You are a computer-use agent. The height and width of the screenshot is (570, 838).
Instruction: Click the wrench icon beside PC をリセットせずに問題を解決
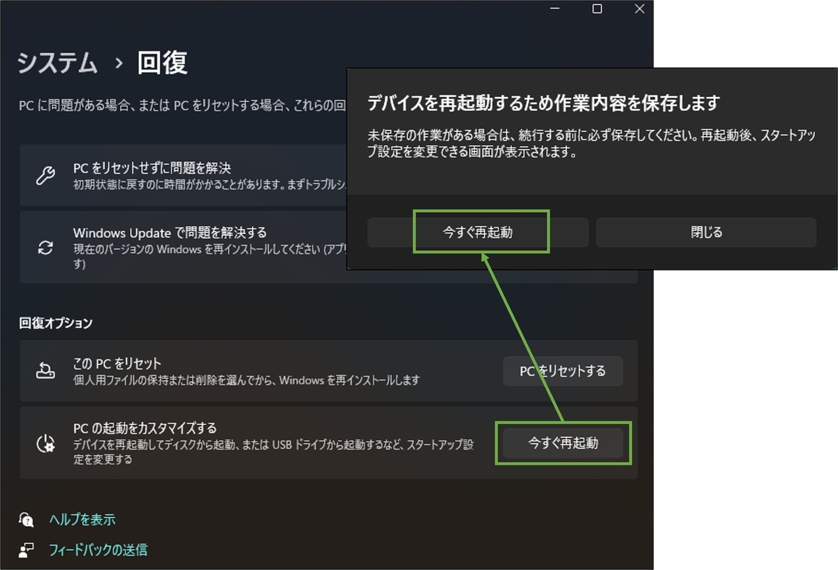coord(45,175)
